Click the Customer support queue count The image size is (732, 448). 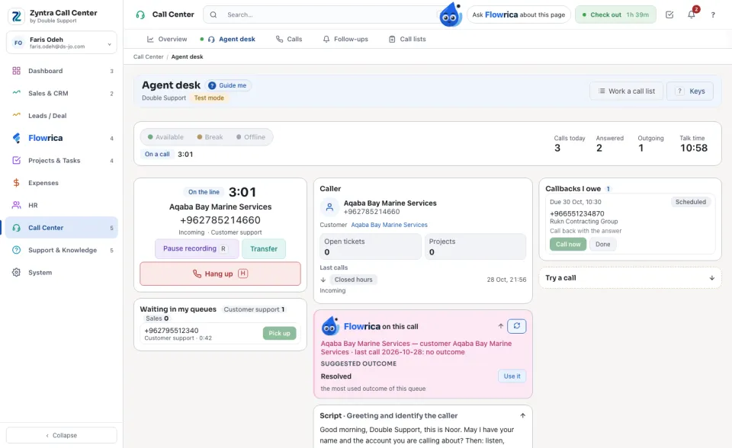[x=254, y=309]
